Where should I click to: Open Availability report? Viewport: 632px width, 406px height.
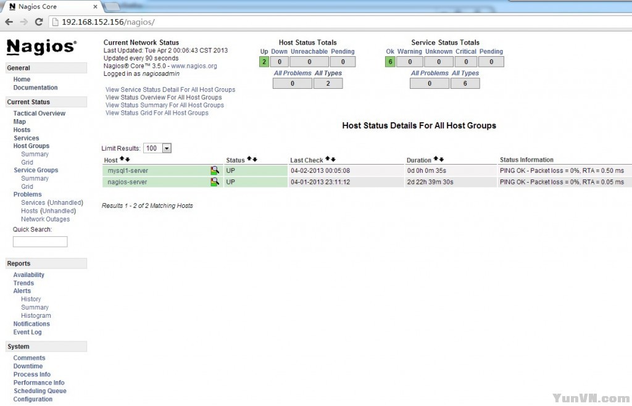[x=28, y=275]
